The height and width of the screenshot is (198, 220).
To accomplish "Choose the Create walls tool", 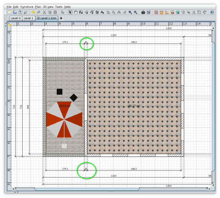I will pyautogui.click(x=81, y=12).
